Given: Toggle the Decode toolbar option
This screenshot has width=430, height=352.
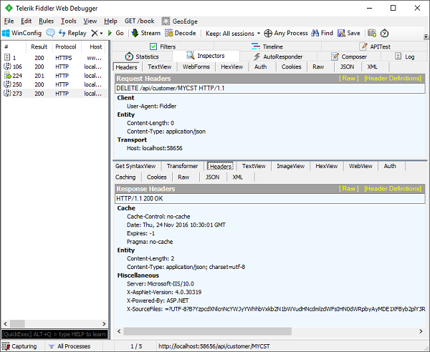Looking at the screenshot, I should point(180,33).
